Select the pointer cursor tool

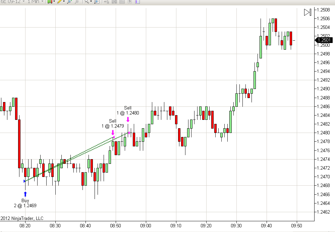pyautogui.click(x=87, y=1)
